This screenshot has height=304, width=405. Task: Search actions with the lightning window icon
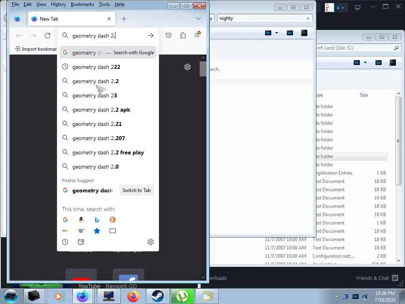81,242
